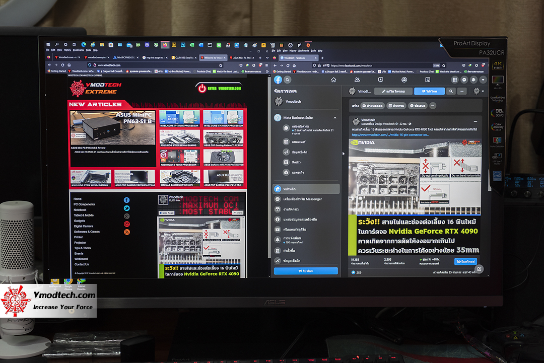Open the Windows Start button on the taskbar
The width and height of the screenshot is (544, 363).
[x=48, y=45]
